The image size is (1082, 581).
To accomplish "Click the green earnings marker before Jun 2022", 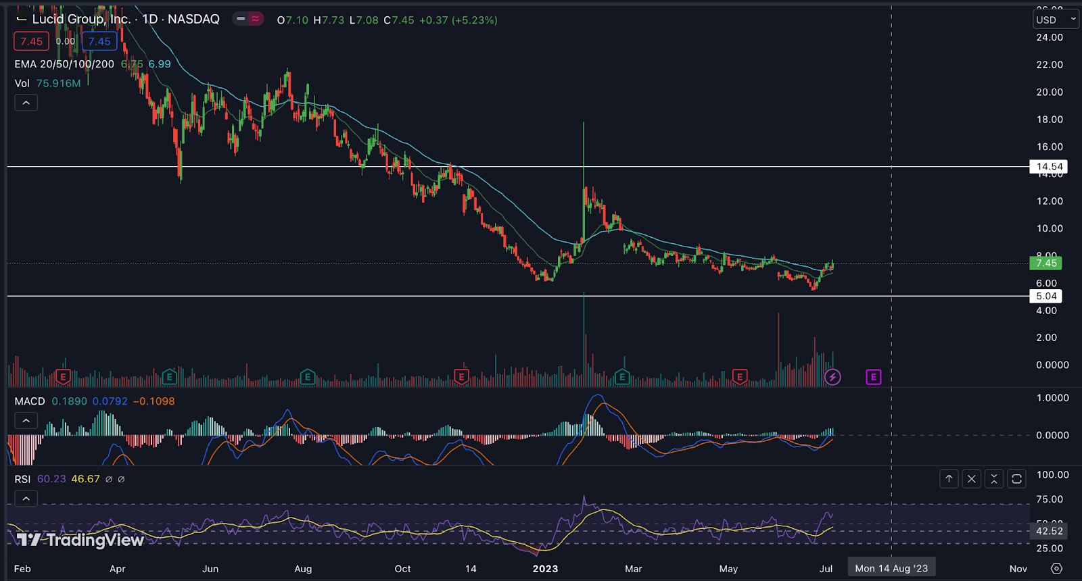I will click(x=169, y=377).
